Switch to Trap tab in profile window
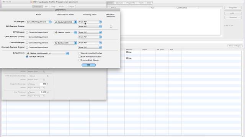Image resolution: width=245 pixels, height=137 pixels. [x=53, y=6]
